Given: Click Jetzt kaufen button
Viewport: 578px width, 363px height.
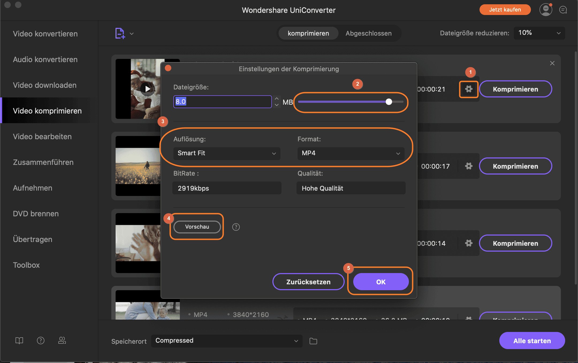Looking at the screenshot, I should click(505, 10).
